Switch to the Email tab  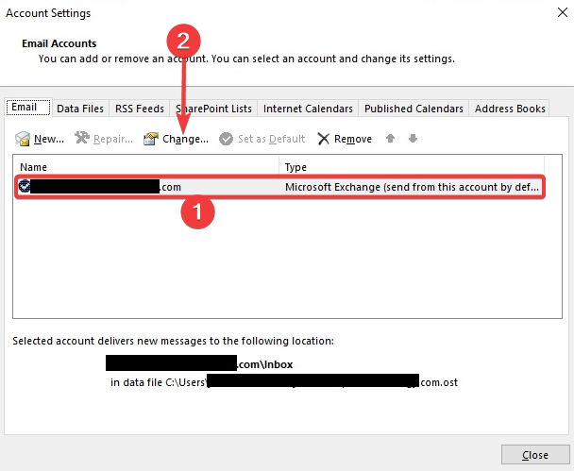tap(28, 108)
